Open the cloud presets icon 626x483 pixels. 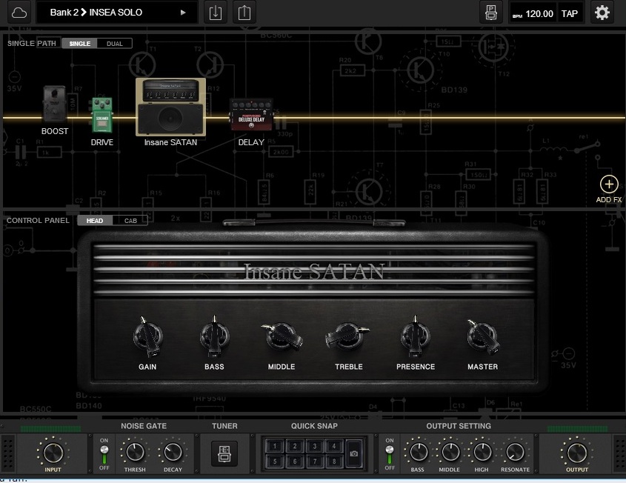tap(19, 13)
